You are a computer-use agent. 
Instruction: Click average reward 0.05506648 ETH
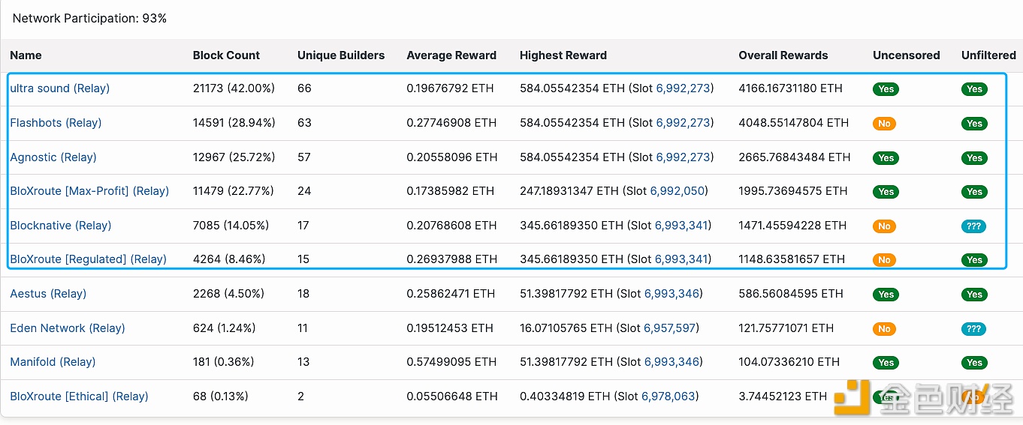452,397
